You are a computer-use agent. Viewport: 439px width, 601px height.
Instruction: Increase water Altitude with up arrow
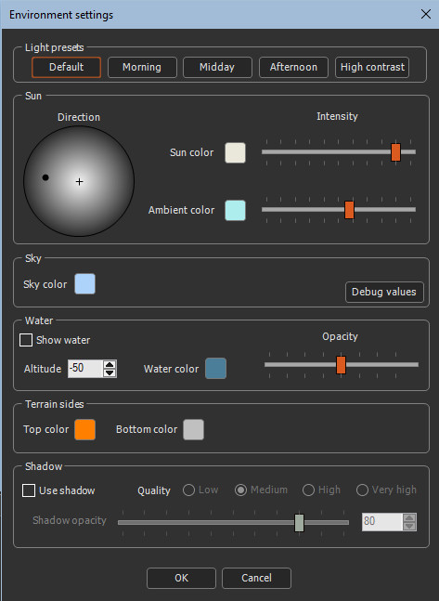pyautogui.click(x=110, y=364)
